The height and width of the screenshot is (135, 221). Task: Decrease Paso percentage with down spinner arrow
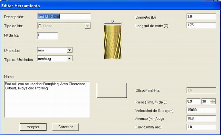coord(213,103)
